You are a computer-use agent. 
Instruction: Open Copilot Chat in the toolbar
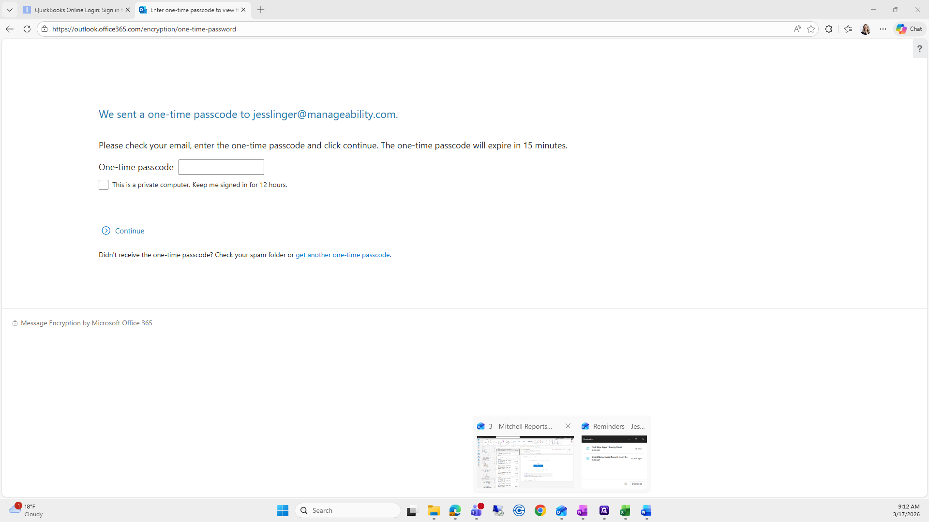point(909,29)
